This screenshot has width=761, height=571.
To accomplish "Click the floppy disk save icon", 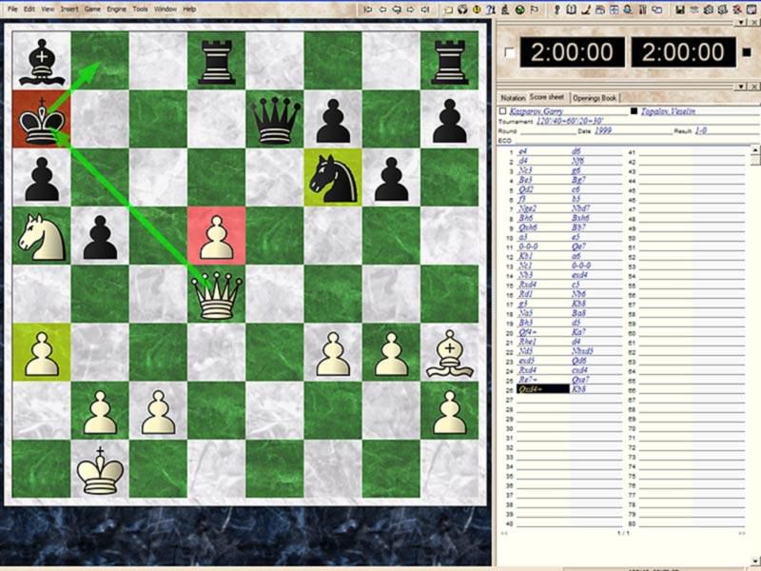I will (x=679, y=9).
